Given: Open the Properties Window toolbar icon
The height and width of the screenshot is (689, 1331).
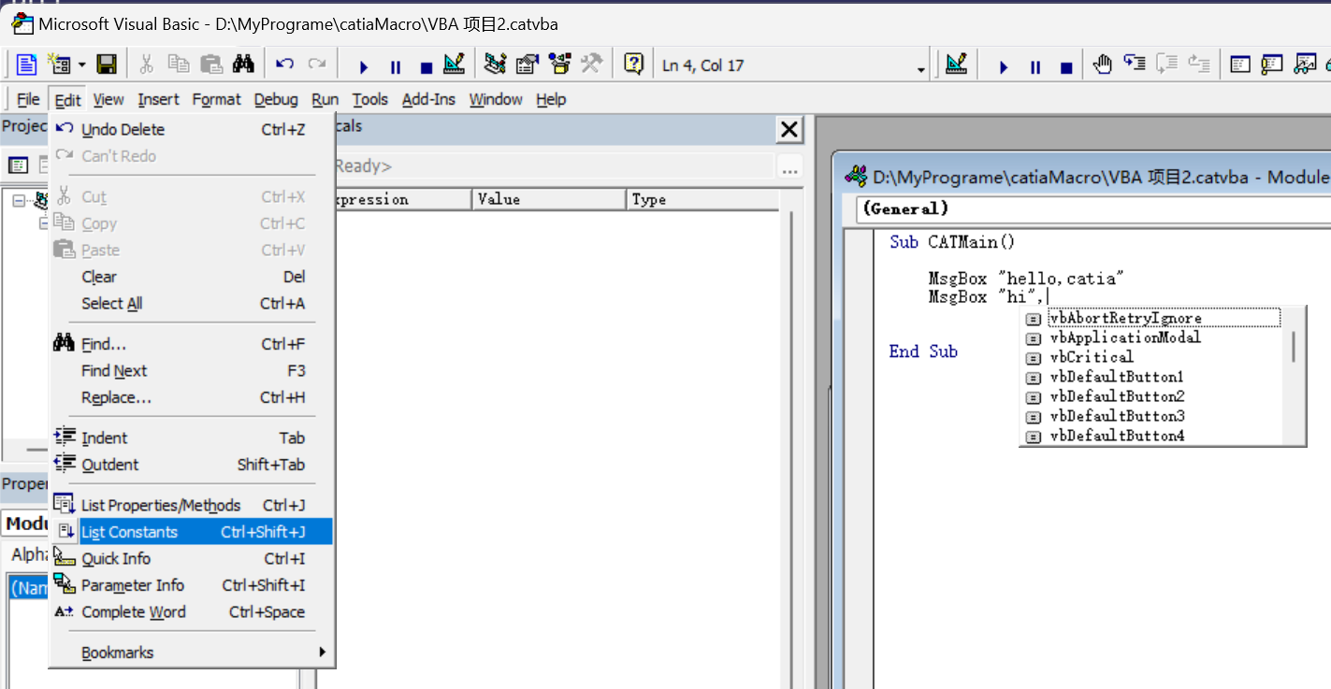Looking at the screenshot, I should click(x=528, y=65).
